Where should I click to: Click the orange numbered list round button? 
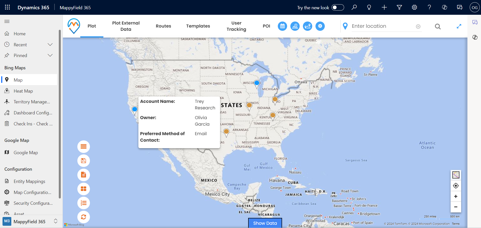pos(84,203)
